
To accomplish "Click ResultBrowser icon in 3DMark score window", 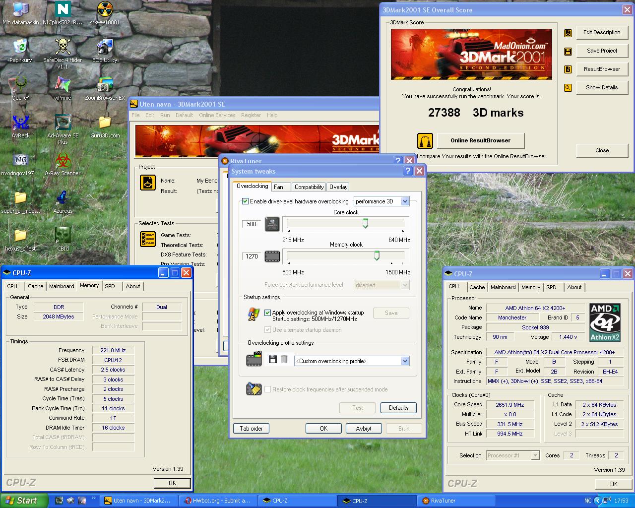I will (568, 69).
